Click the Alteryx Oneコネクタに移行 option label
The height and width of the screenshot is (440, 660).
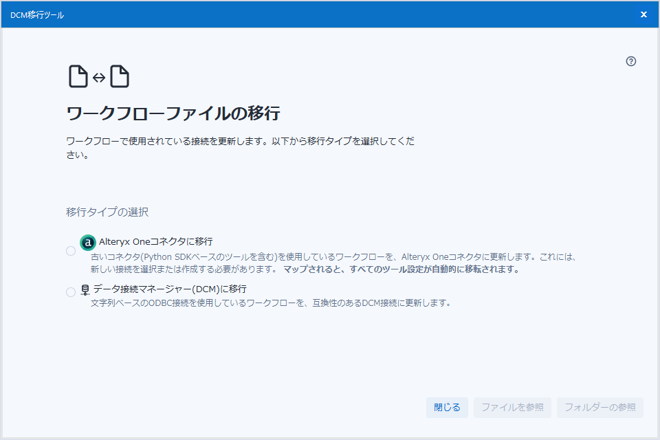pos(156,241)
